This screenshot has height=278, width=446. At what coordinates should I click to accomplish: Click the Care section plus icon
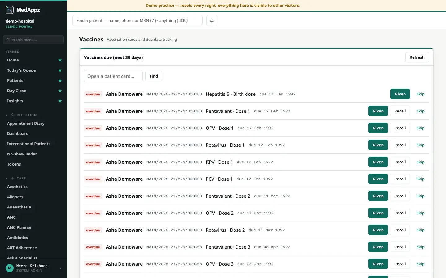pos(13,179)
